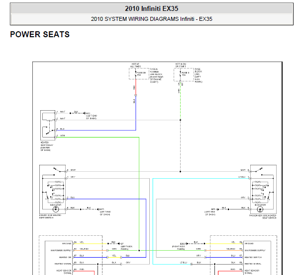Click the 'GROUND' terminal label, bottom-right module

pos(249,244)
